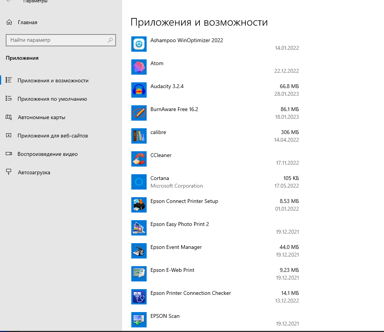This screenshot has width=384, height=332.
Task: Select the Epson Easy Photo Print 2 name
Action: [x=180, y=224]
